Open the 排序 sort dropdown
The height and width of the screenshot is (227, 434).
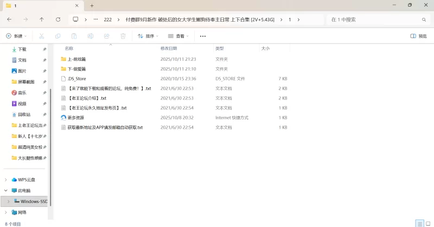(148, 36)
